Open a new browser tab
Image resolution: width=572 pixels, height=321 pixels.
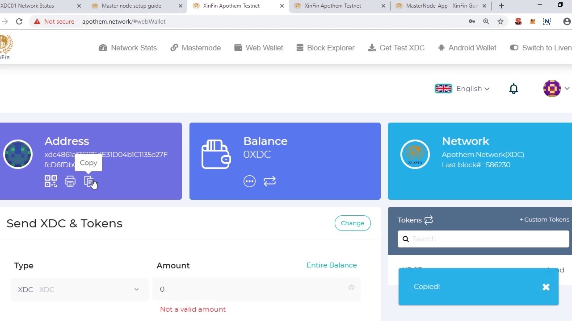(501, 6)
